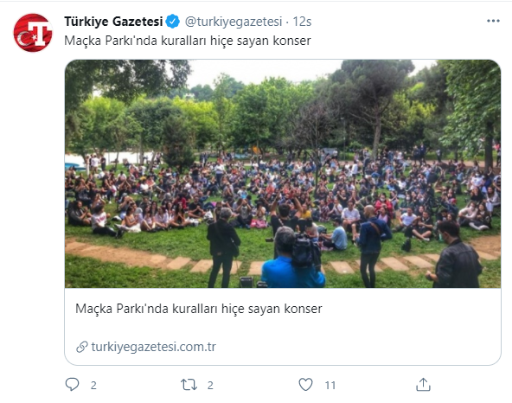512x403 pixels.
Task: View the retweet count of 2
Action: (x=210, y=385)
